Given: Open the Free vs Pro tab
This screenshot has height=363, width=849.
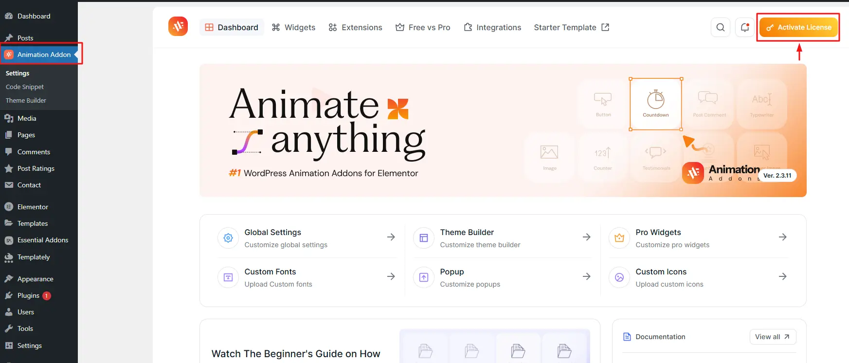Looking at the screenshot, I should [423, 27].
